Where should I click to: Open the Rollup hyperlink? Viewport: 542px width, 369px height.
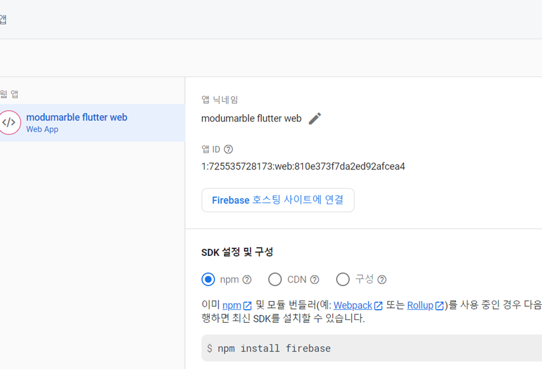click(420, 306)
